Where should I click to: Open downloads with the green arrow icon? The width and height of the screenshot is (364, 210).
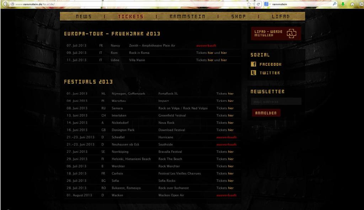click(x=343, y=4)
